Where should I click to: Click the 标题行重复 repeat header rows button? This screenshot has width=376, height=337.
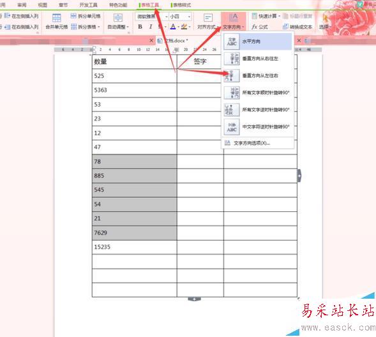point(297,16)
